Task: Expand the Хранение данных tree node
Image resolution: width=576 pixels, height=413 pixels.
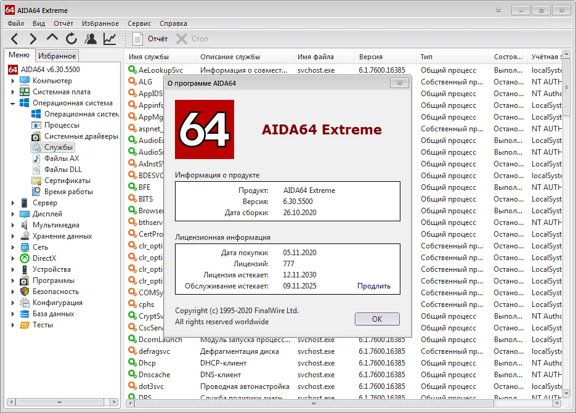Action: point(13,236)
